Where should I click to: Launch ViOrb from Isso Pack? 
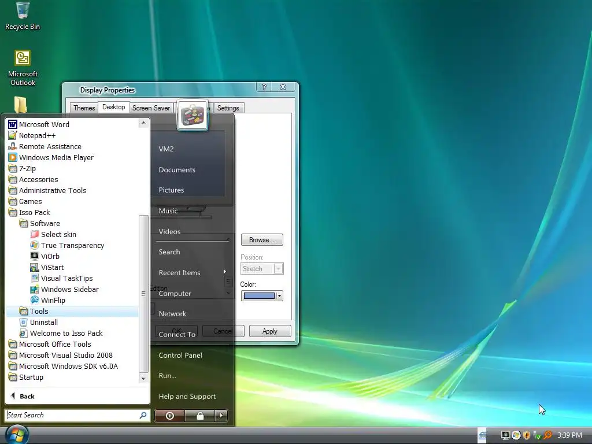click(45, 256)
